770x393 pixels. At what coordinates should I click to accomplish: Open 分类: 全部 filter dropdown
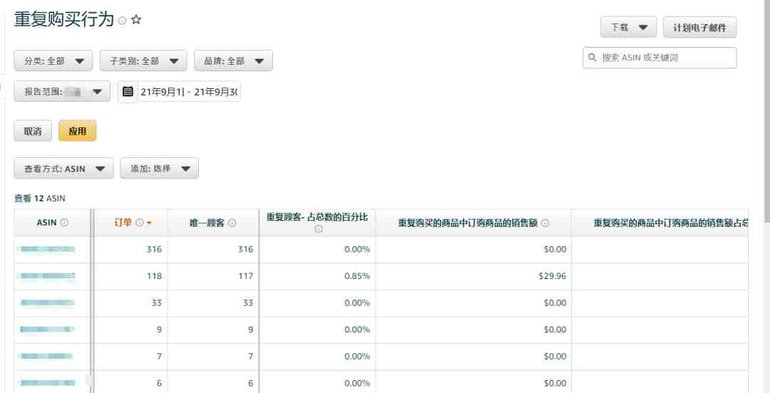pos(53,61)
